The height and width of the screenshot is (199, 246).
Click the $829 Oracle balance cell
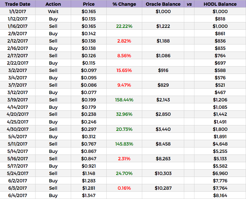(x=163, y=85)
